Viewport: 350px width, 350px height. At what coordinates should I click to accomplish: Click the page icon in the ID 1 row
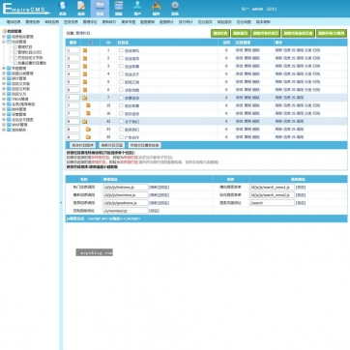(85, 50)
